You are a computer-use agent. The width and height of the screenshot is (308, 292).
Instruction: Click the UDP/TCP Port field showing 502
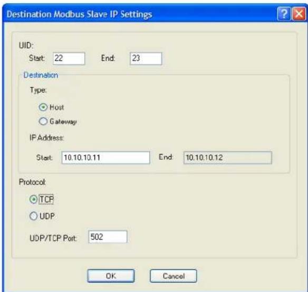click(108, 237)
